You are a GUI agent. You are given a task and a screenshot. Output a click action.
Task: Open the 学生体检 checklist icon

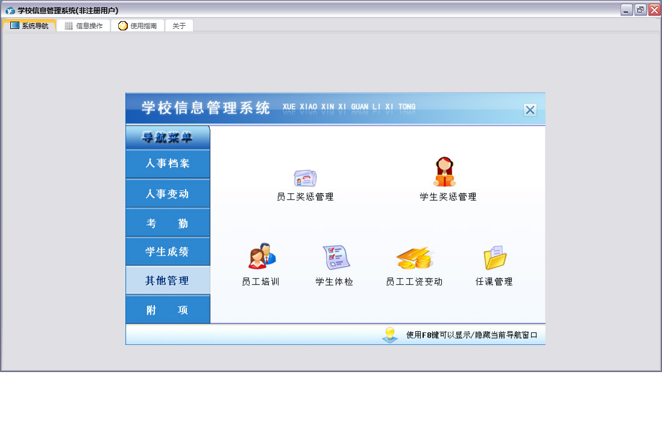coord(336,257)
